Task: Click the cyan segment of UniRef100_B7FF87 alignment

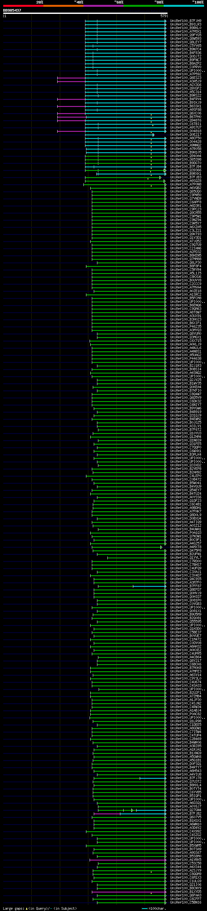Action: tap(149, 586)
